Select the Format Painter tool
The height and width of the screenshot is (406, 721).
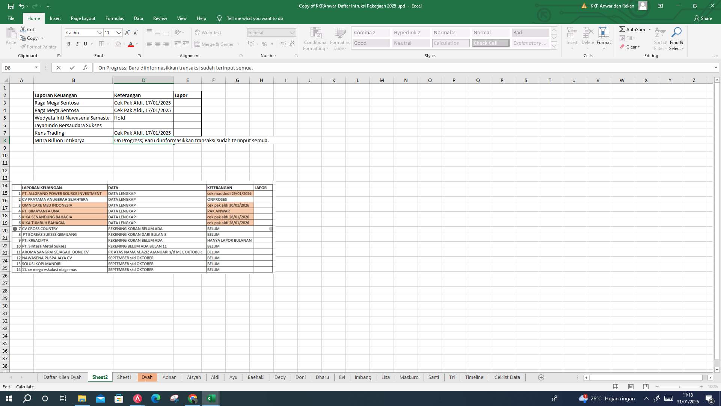click(39, 47)
